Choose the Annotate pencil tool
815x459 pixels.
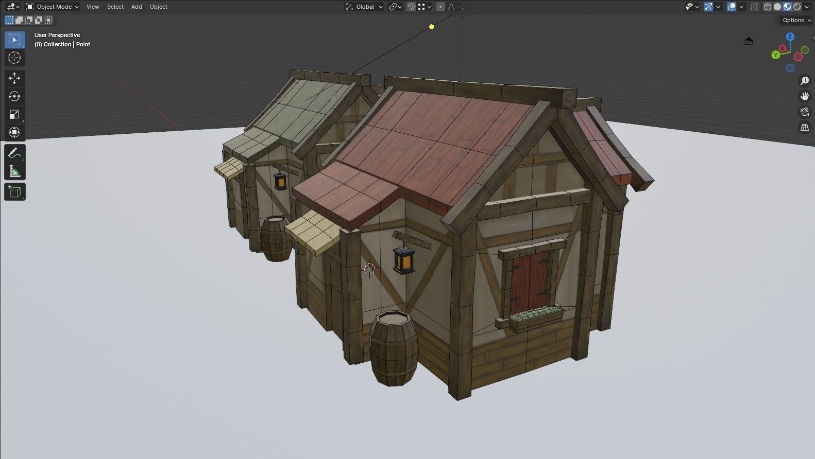[x=14, y=153]
